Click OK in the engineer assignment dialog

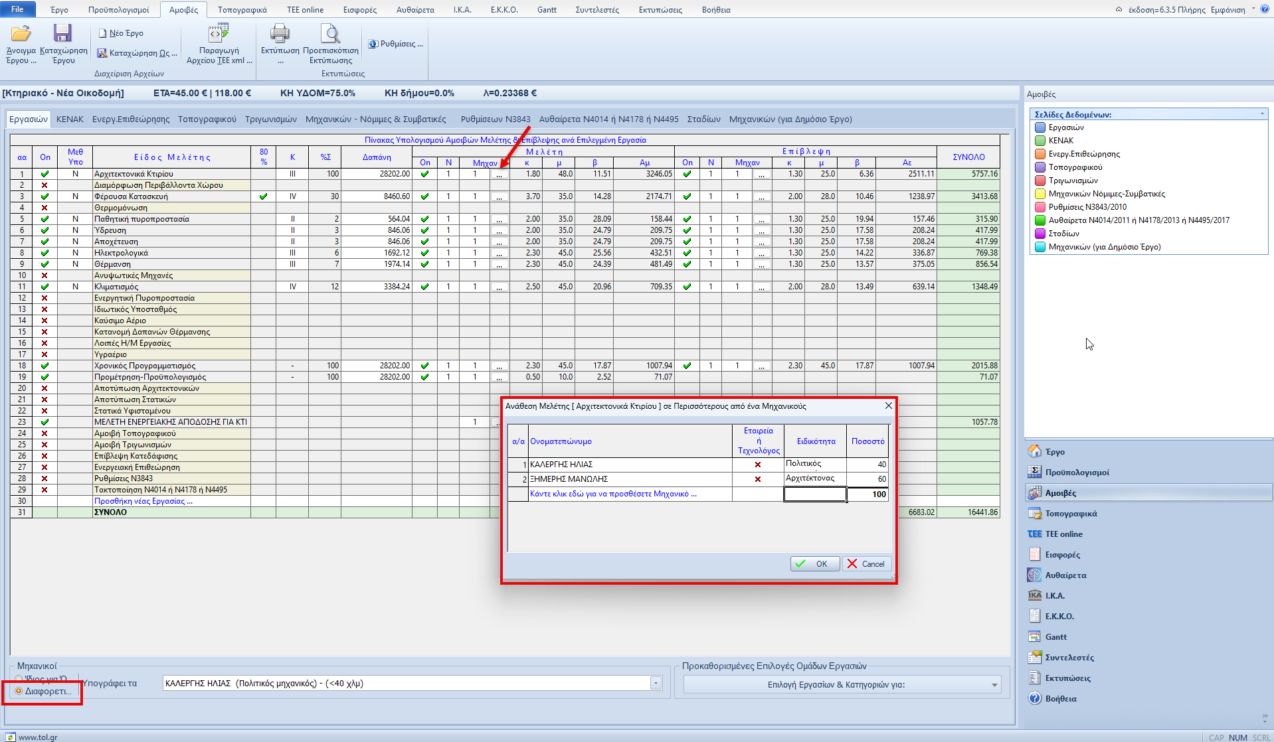coord(814,564)
